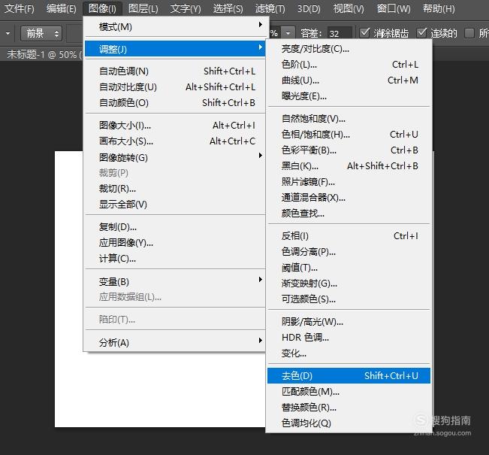Apply 去色(D) desaturate
Viewport: 489px width, 455px height.
349,376
